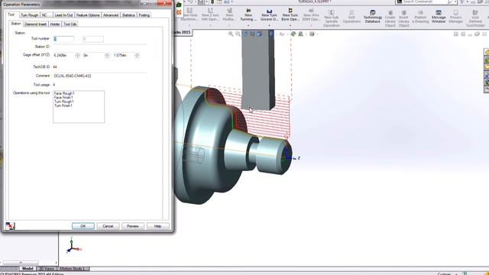Viewport: 489px width, 275px height.
Task: Click the Cancel button
Action: point(108,226)
